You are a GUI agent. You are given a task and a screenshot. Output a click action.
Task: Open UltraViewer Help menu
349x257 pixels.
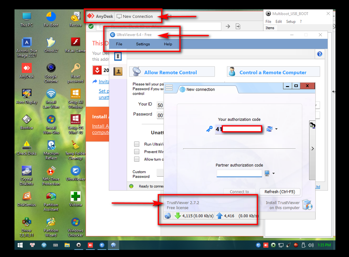click(168, 44)
